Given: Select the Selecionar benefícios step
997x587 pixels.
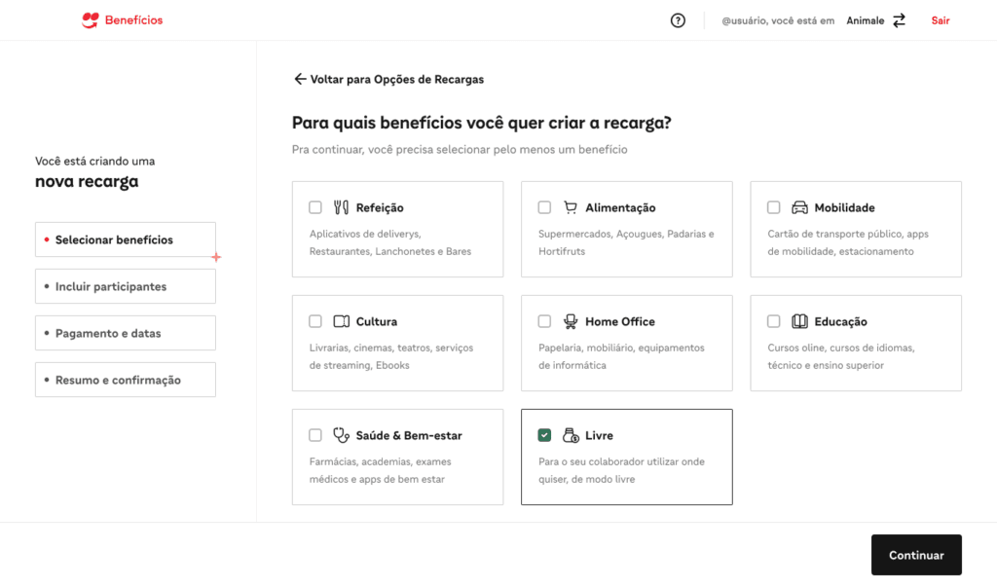Looking at the screenshot, I should click(x=126, y=239).
